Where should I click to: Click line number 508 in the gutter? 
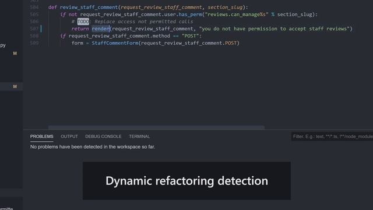[x=34, y=36]
